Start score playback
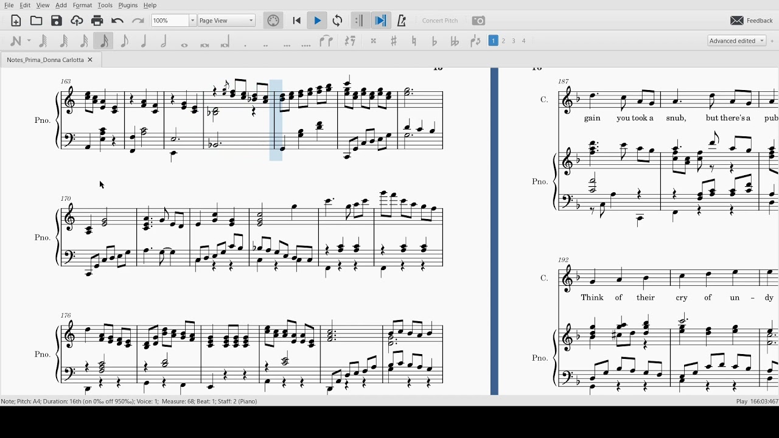779x438 pixels. (317, 21)
